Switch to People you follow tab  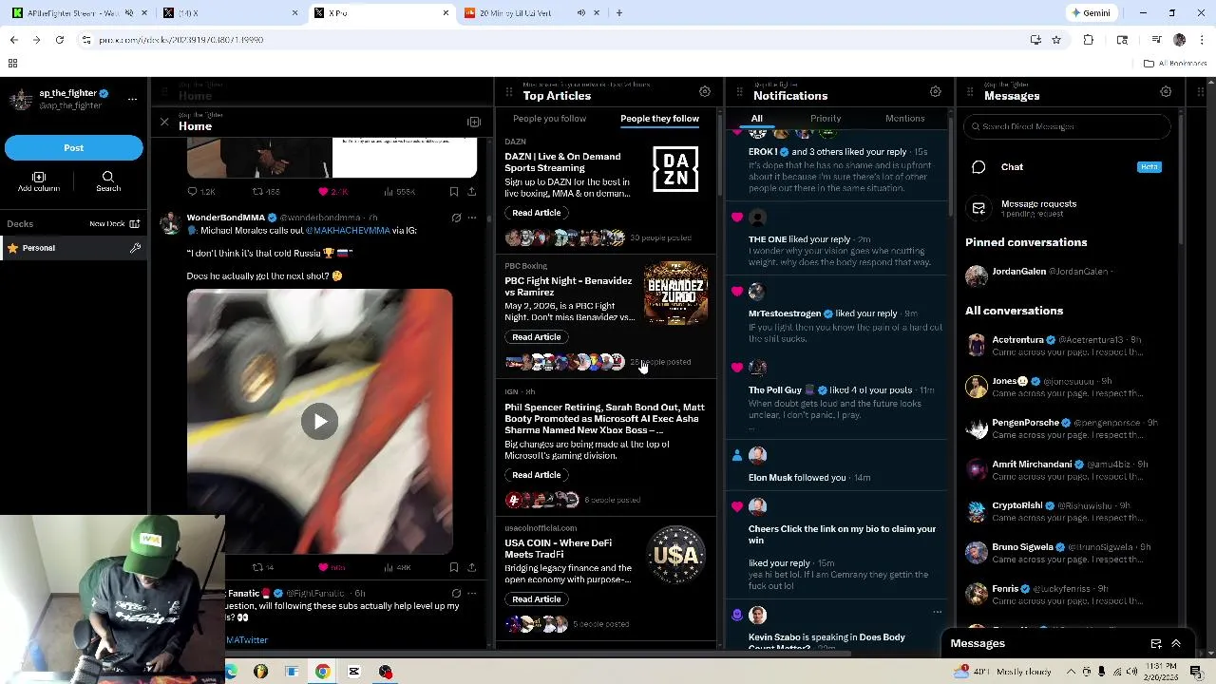tap(549, 119)
